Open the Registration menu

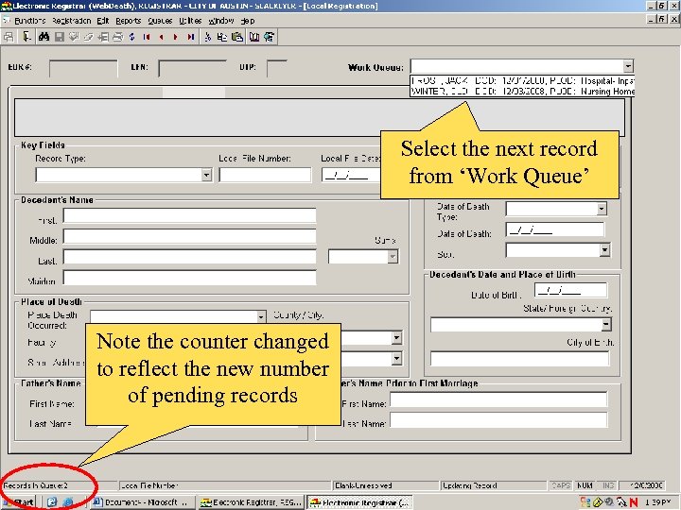tap(72, 21)
